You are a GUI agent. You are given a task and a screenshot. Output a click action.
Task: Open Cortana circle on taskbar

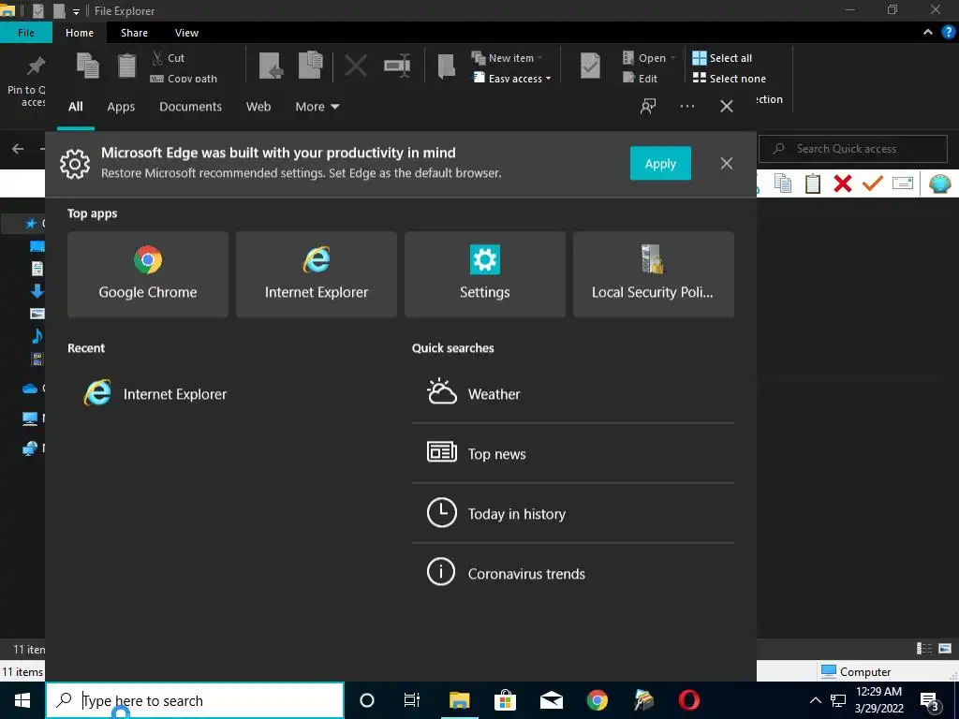367,700
